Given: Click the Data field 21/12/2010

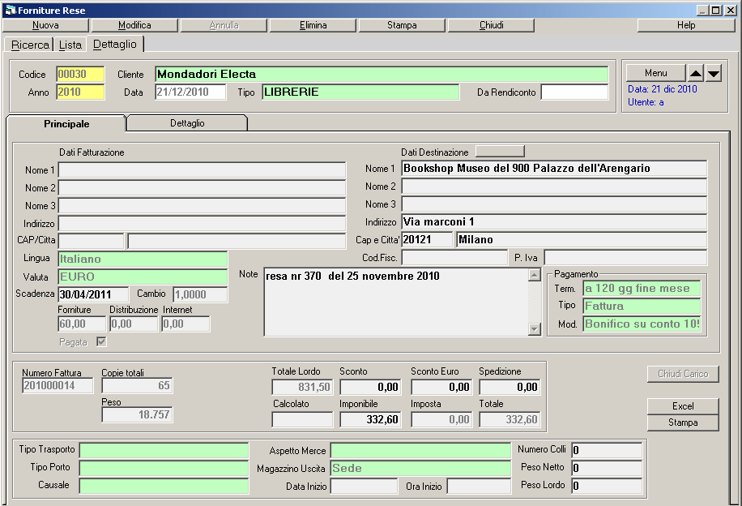Looking at the screenshot, I should (190, 92).
